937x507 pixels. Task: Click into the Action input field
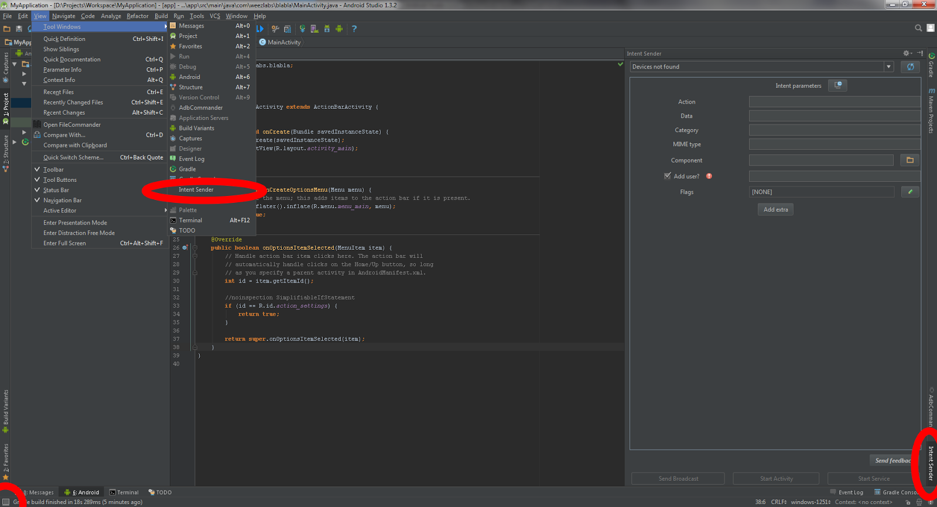coord(835,102)
